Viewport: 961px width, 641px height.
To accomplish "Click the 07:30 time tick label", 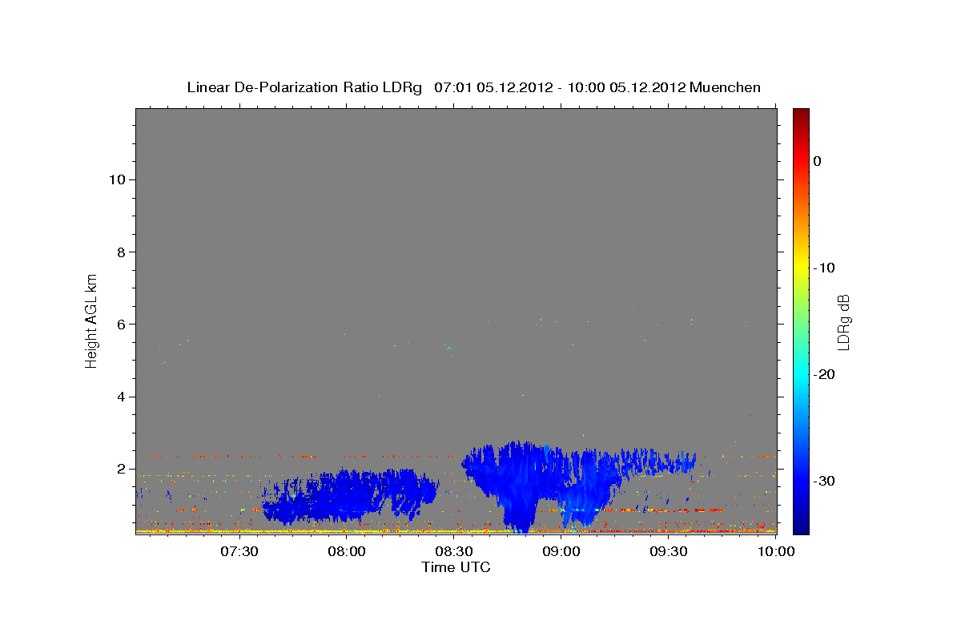I will (239, 551).
